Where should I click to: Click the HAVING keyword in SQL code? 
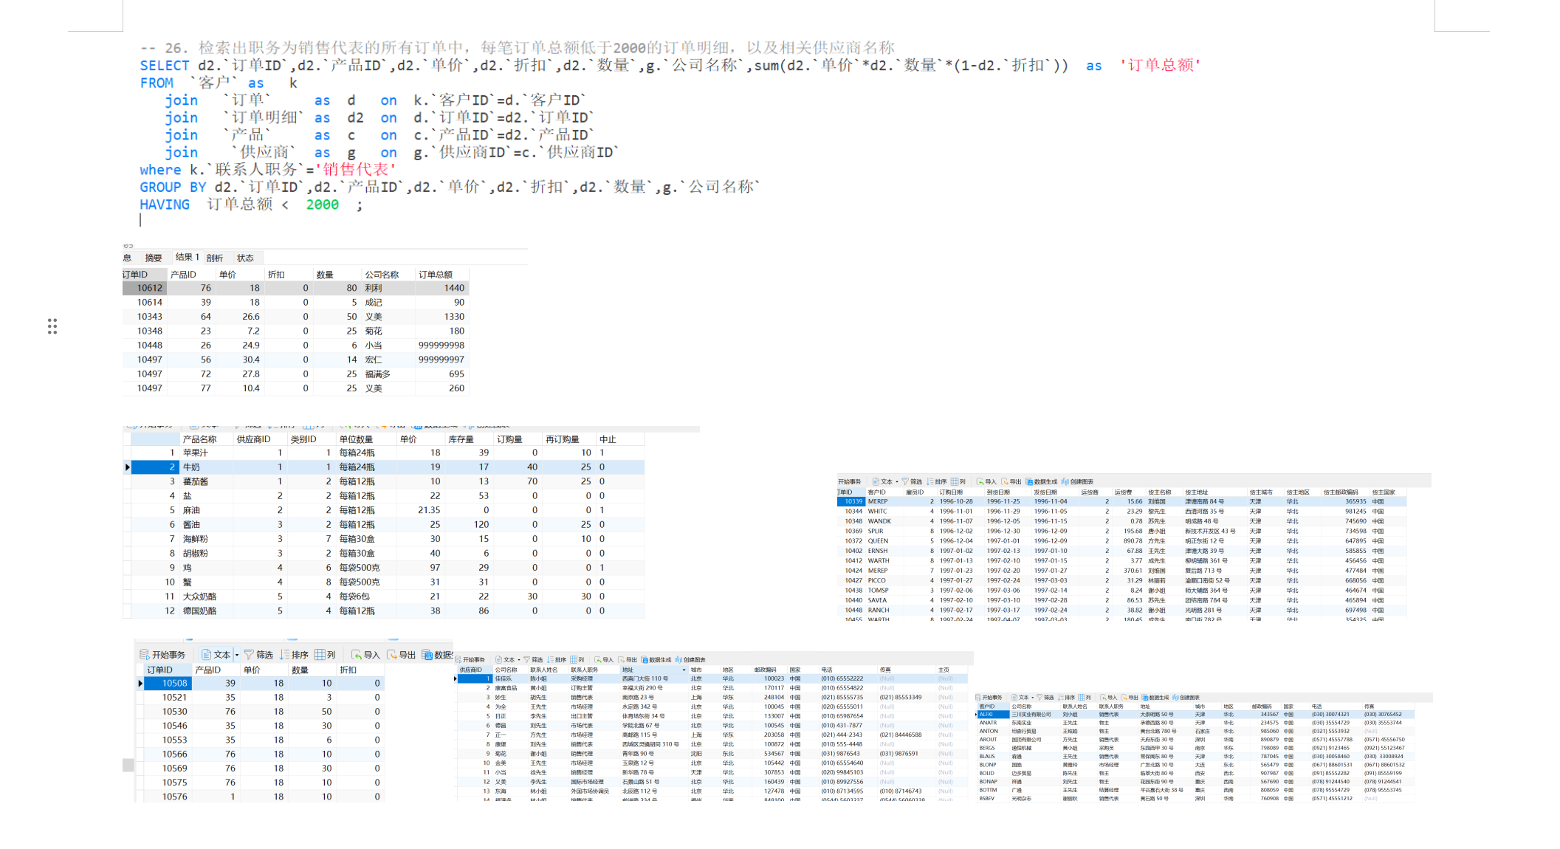pyautogui.click(x=165, y=204)
